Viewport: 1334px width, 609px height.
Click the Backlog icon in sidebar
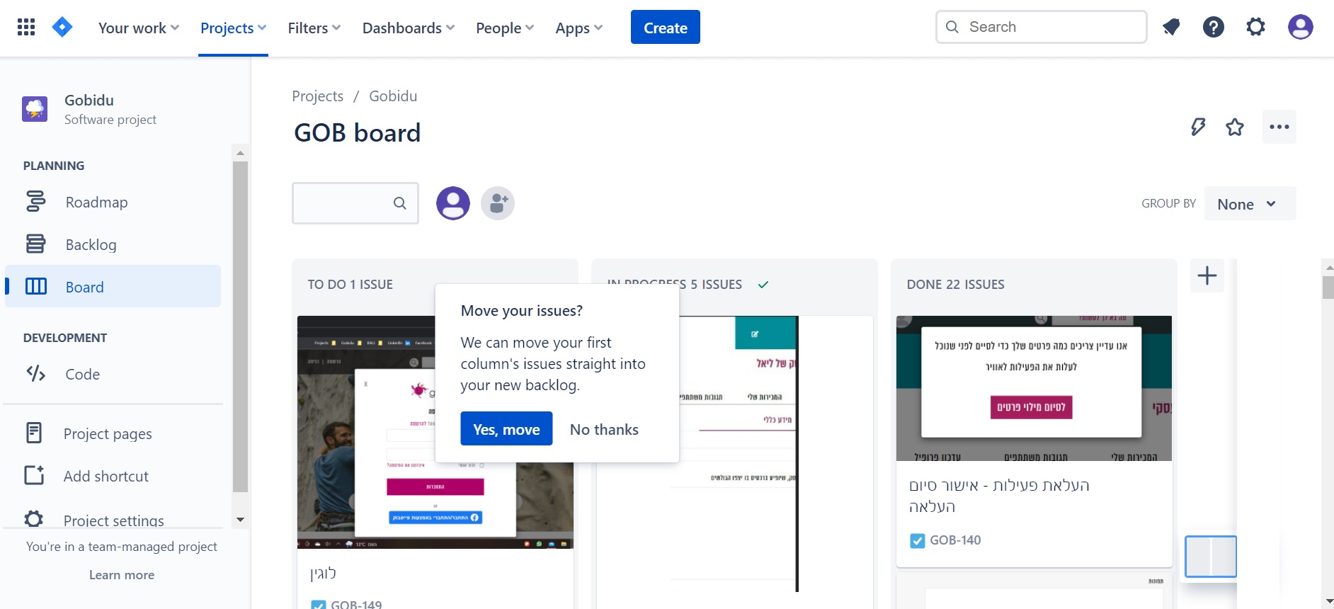click(35, 244)
